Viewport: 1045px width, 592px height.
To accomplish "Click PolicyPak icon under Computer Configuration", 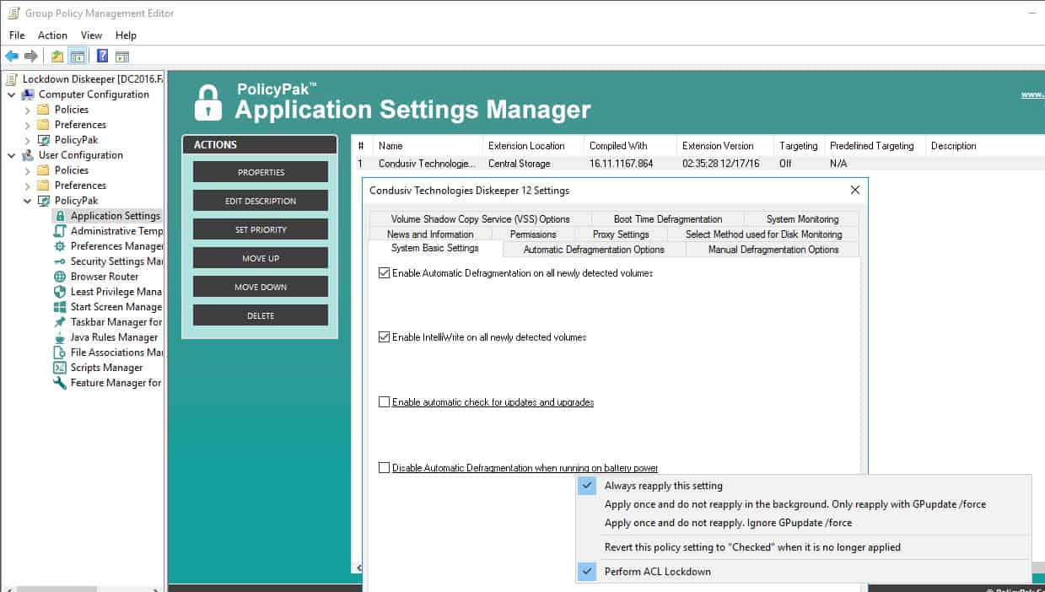I will coord(44,140).
